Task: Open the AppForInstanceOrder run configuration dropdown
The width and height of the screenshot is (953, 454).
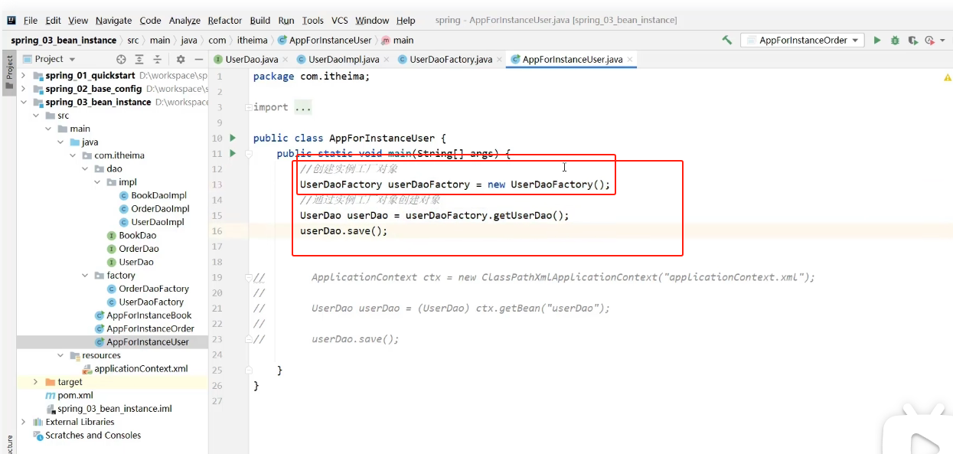Action: point(802,40)
